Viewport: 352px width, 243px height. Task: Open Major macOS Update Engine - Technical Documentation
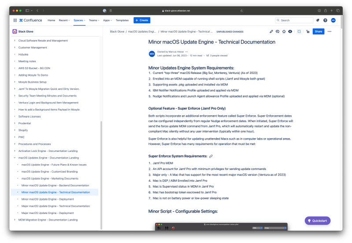[56, 206]
